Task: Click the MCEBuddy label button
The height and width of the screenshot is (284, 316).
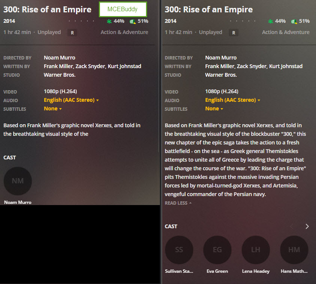Action: pos(123,9)
